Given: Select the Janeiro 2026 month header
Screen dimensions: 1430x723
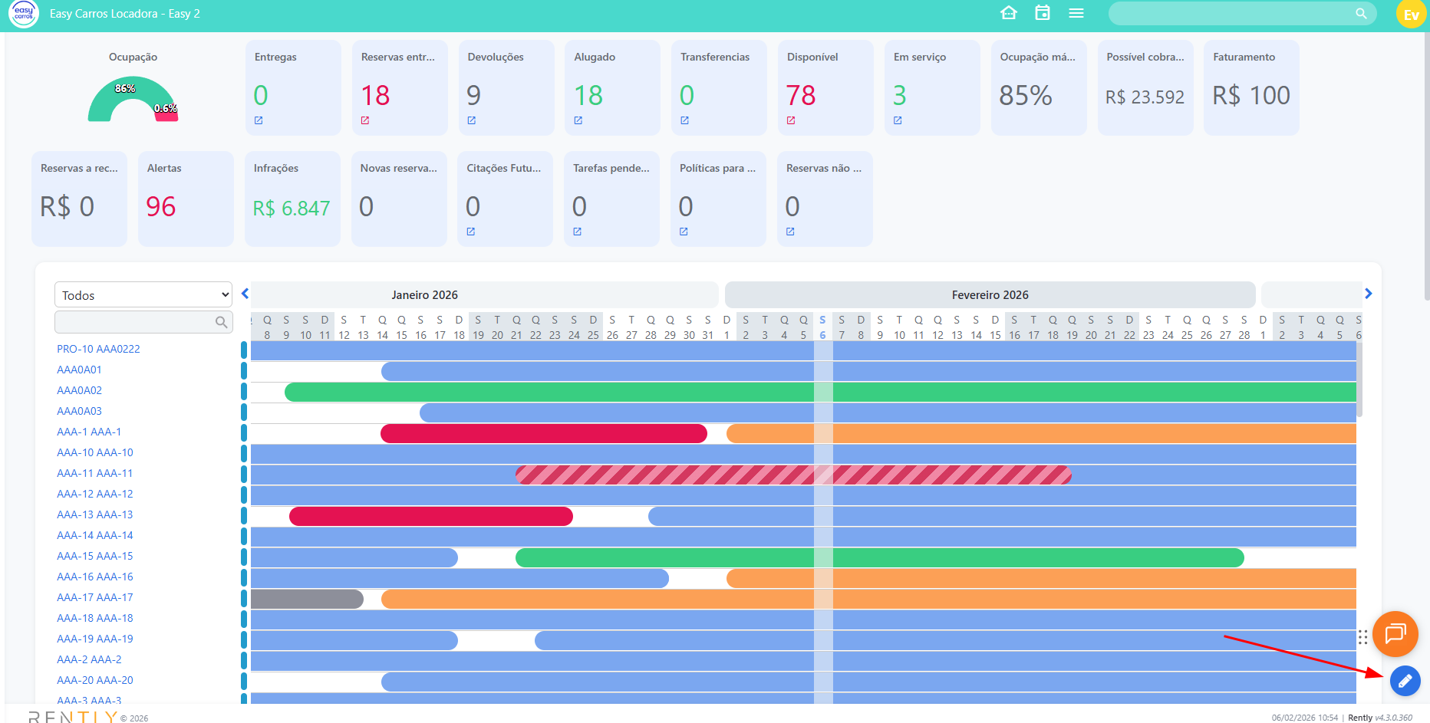Looking at the screenshot, I should pos(424,295).
